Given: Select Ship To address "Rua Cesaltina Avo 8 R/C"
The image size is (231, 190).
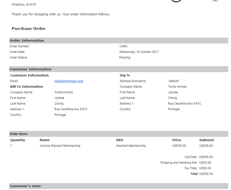Looking at the screenshot, I should click(x=185, y=104).
